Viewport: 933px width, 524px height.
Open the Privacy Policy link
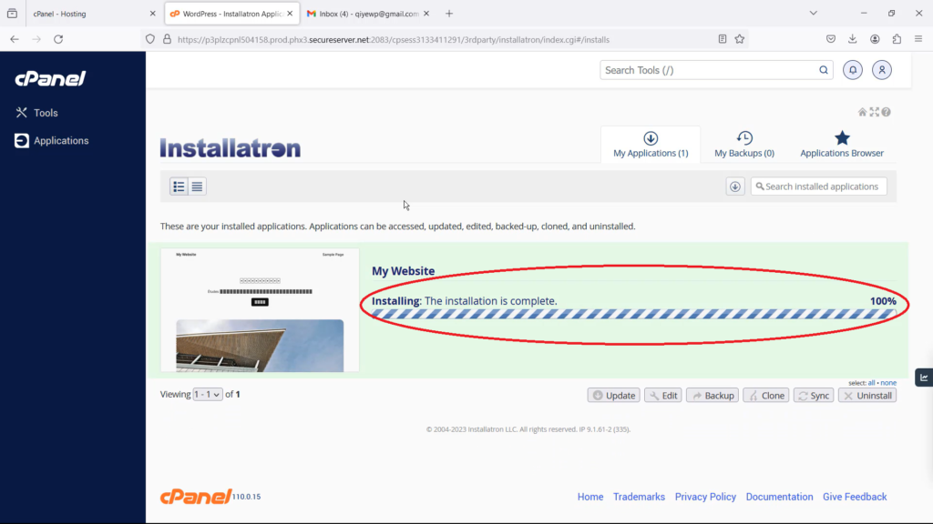point(705,497)
